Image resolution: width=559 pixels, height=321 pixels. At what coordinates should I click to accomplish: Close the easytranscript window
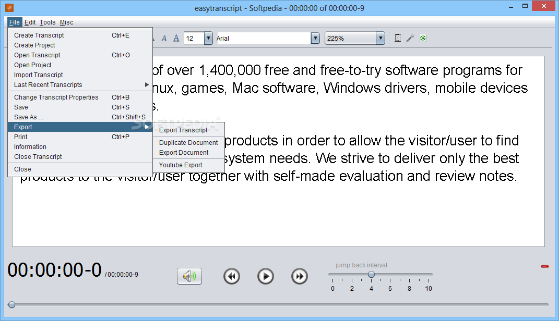coord(544,6)
